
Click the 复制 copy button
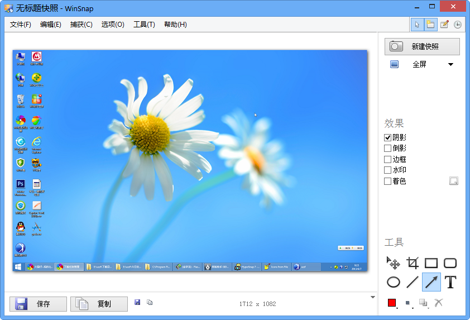tap(99, 304)
